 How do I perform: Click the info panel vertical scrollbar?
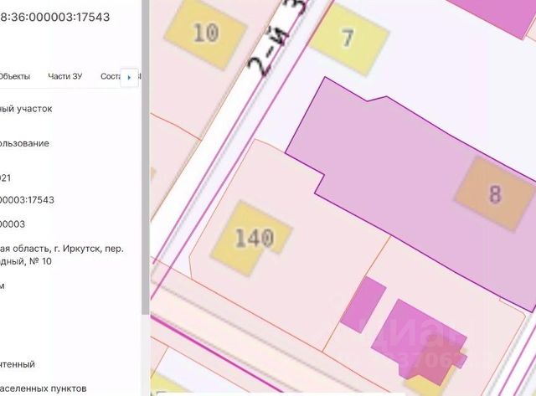tap(145, 157)
